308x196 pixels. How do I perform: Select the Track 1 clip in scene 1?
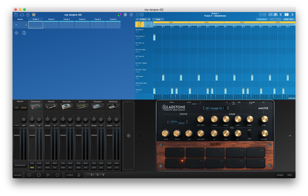tap(36, 25)
